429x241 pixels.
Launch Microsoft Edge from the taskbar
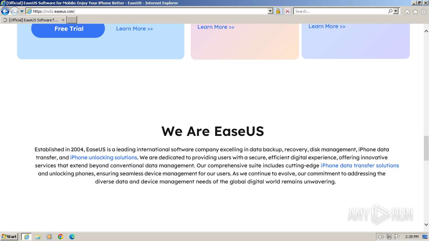click(72, 237)
